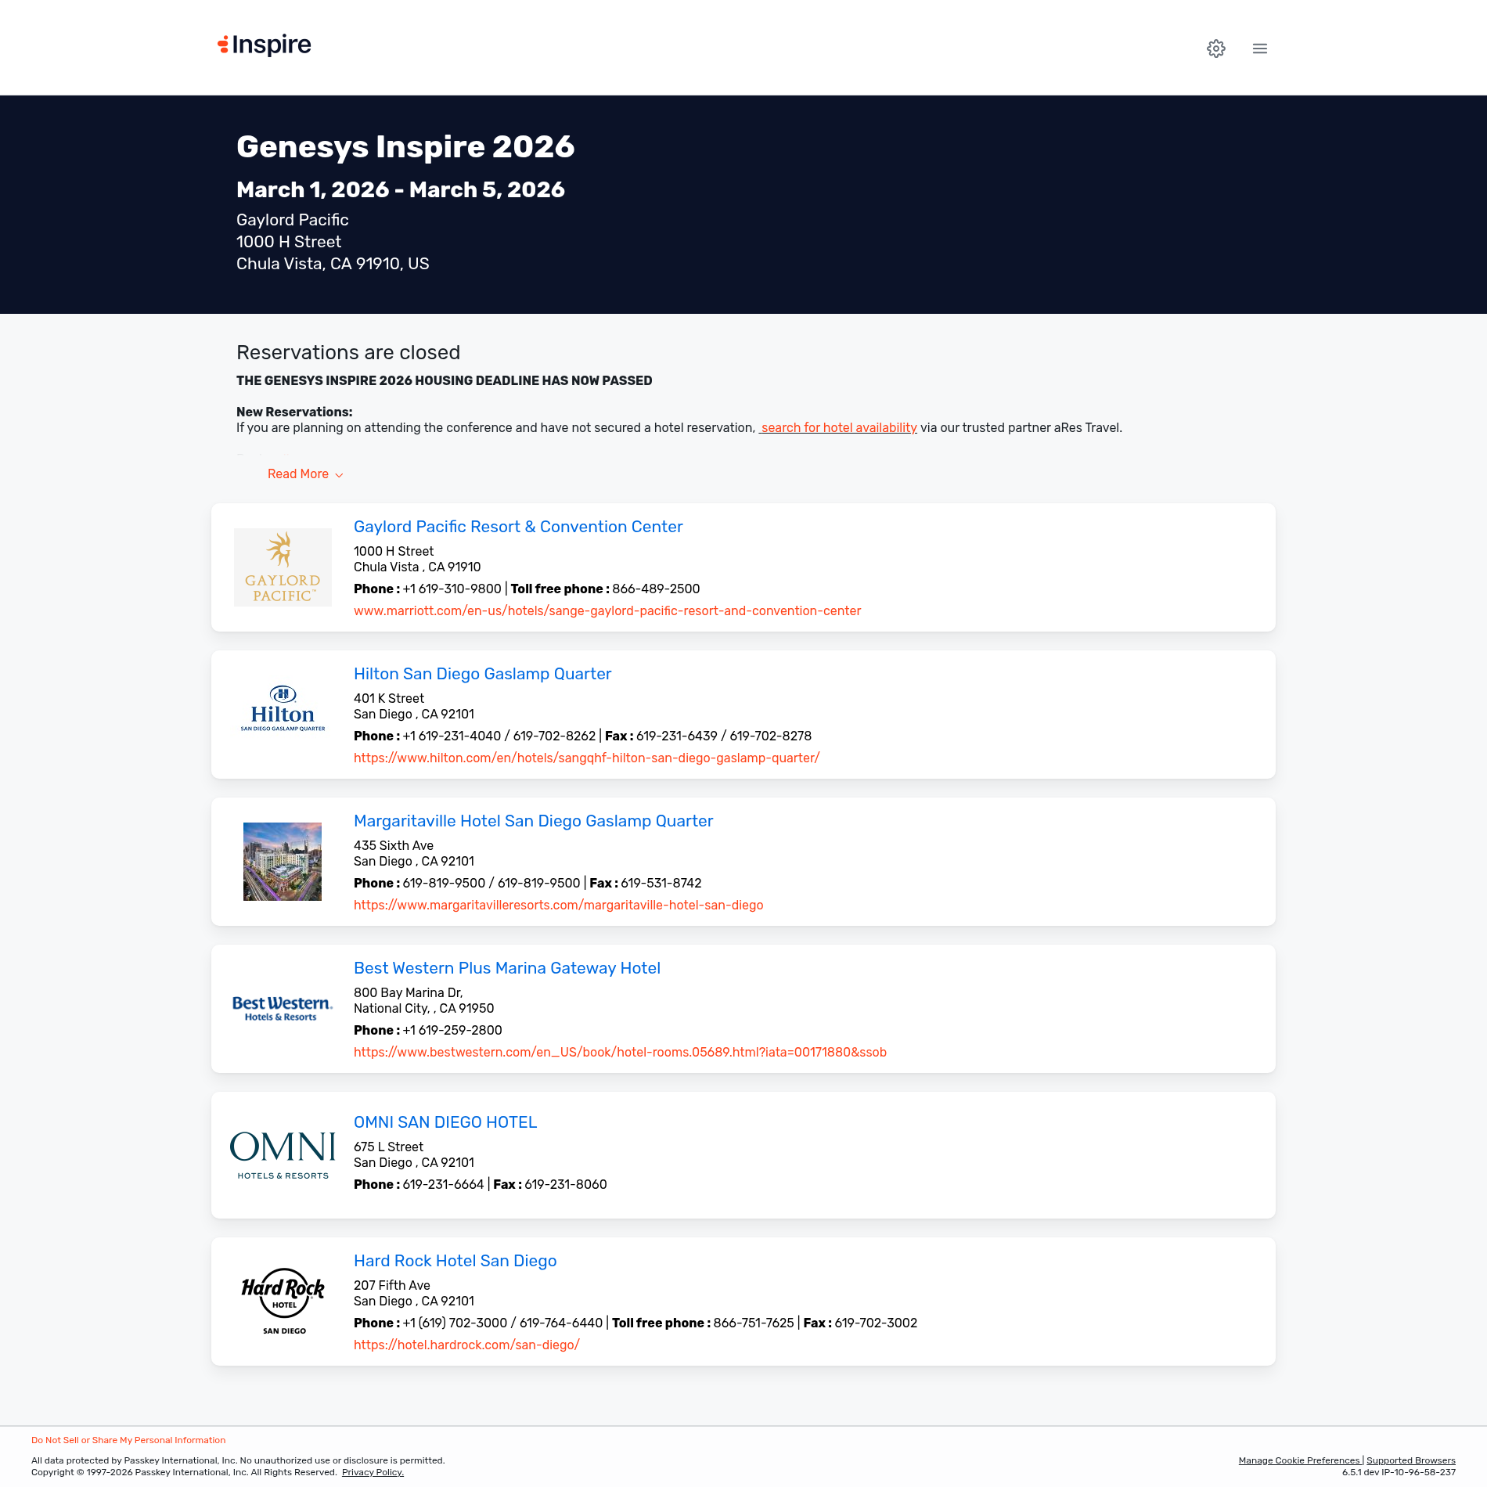1487x1487 pixels.
Task: Open Hilton San Diego Gaslamp Quarter title
Action: pyautogui.click(x=482, y=674)
